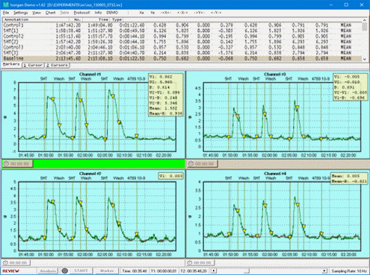Click the Channel #4 Mean info box

[349, 179]
